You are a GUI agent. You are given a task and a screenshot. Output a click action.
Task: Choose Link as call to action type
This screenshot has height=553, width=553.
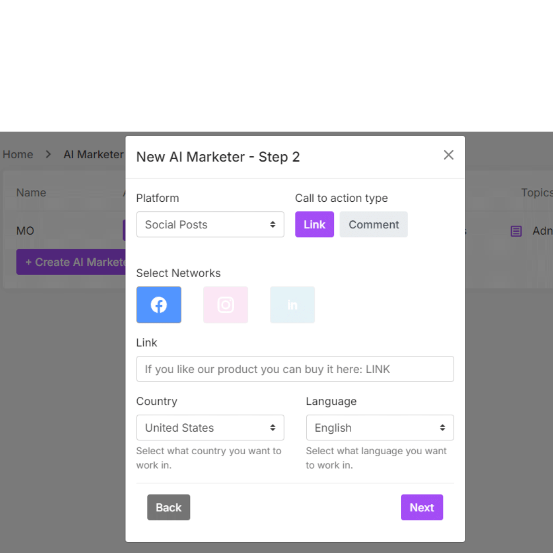click(x=314, y=224)
